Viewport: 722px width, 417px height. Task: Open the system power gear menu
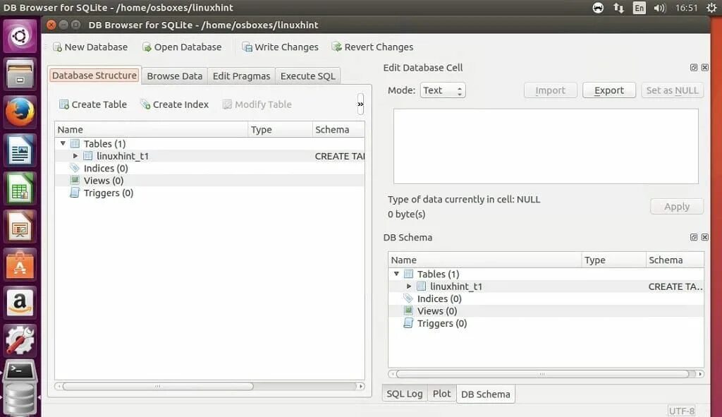pyautogui.click(x=711, y=8)
